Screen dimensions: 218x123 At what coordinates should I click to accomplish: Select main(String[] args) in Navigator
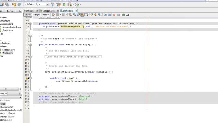pyautogui.click(x=7, y=113)
